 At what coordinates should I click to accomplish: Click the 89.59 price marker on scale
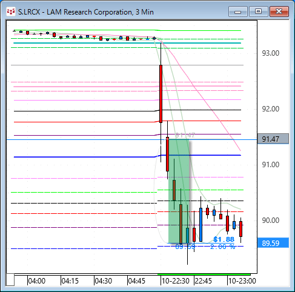point(273,243)
